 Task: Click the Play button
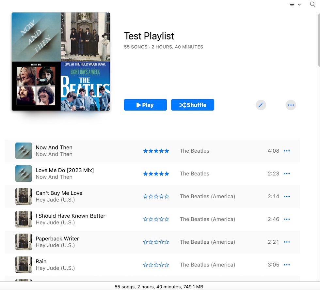tap(145, 105)
